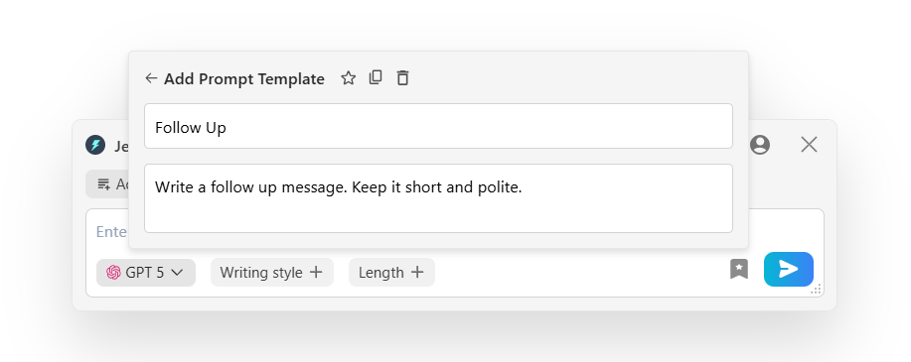Click the resize grip at the input corner
This screenshot has width=911, height=362.
[x=816, y=290]
